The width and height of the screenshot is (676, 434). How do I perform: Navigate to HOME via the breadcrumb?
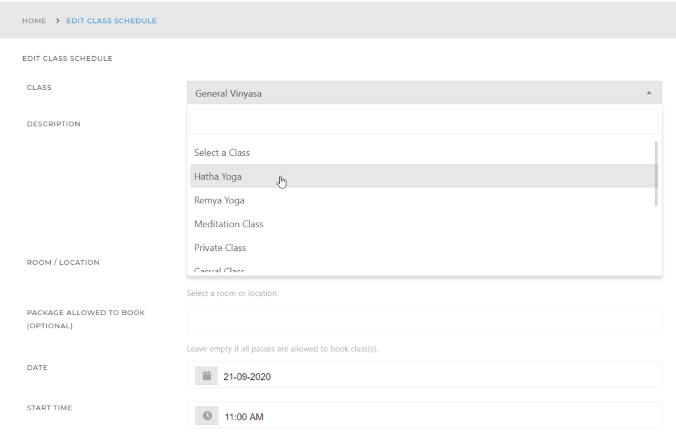(34, 20)
